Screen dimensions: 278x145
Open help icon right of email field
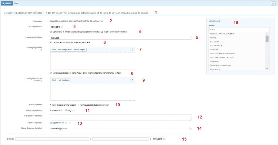[x=191, y=128]
